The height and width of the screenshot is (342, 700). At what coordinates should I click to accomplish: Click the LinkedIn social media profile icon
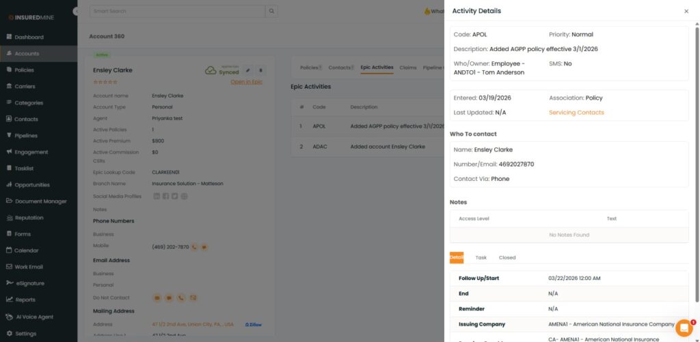(x=157, y=196)
